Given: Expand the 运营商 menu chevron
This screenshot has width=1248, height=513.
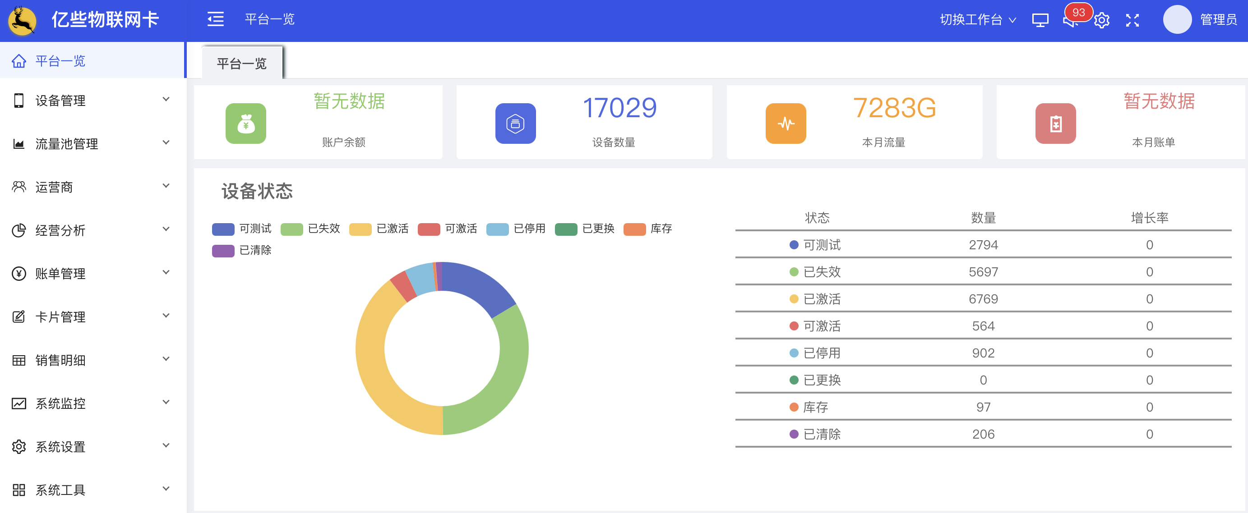Looking at the screenshot, I should tap(166, 186).
